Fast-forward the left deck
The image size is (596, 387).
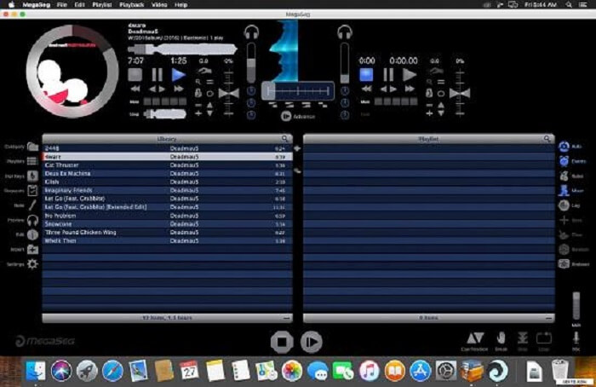179,89
